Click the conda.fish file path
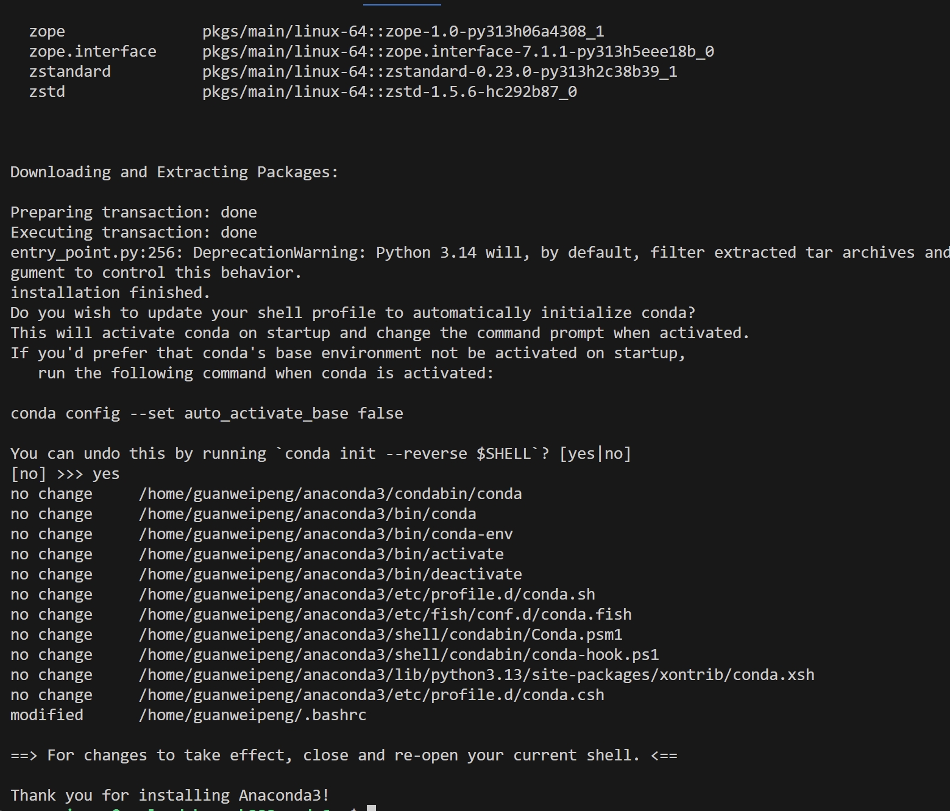950x811 pixels. [x=385, y=614]
